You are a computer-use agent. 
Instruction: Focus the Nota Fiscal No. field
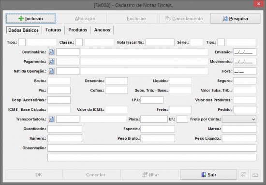(160, 42)
